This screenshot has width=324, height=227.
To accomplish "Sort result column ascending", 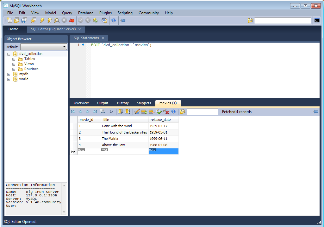I will (120, 112).
